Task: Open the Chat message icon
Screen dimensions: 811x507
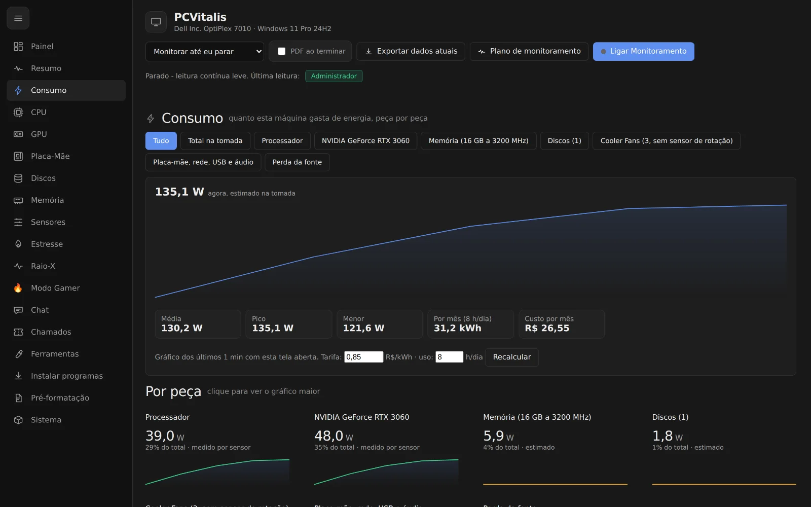Action: coord(18,310)
